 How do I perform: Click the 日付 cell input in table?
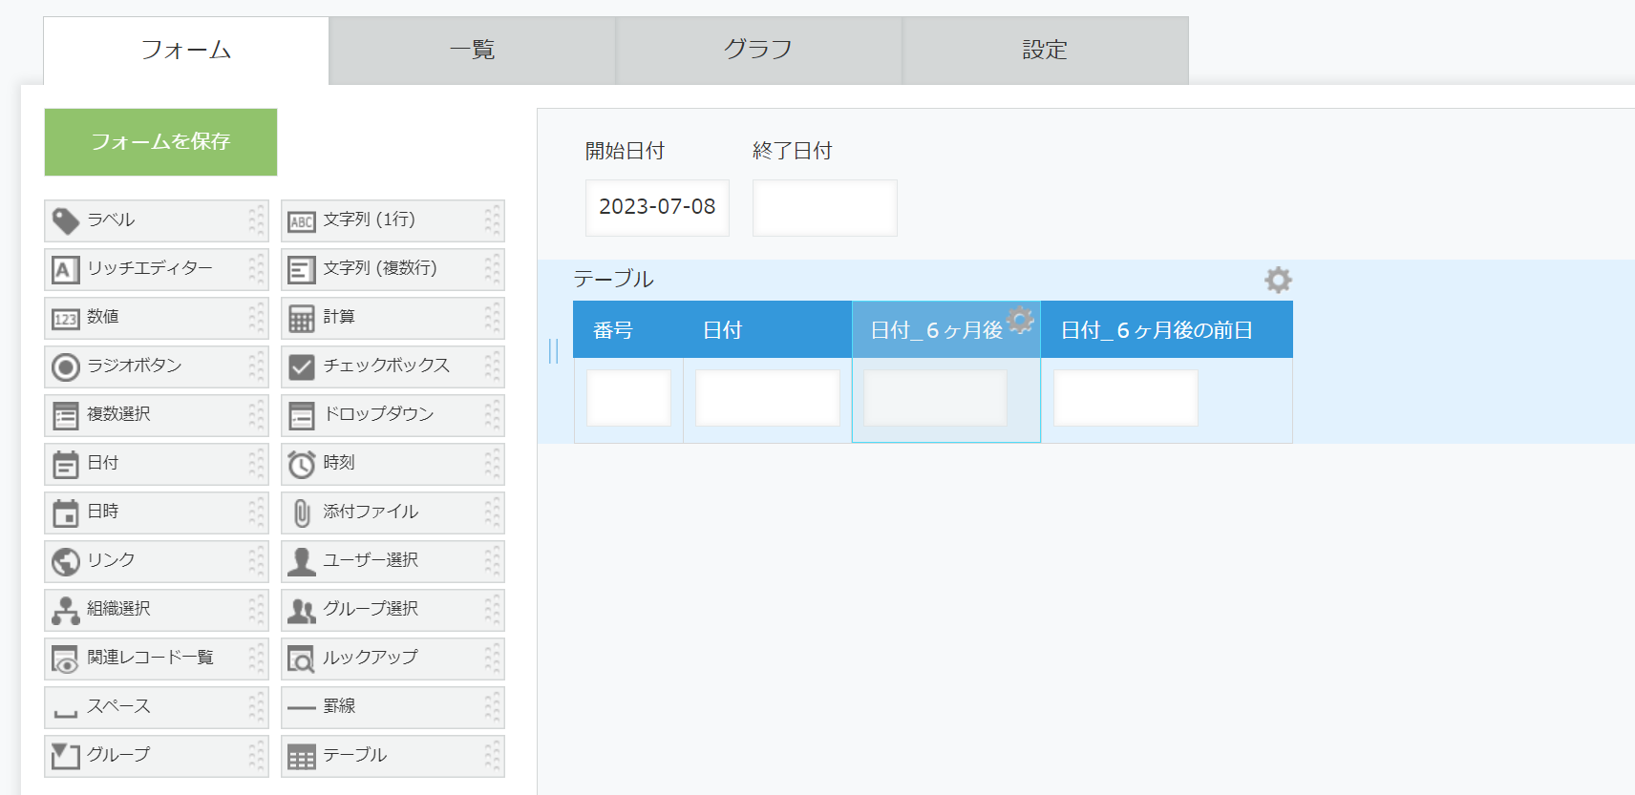[768, 398]
